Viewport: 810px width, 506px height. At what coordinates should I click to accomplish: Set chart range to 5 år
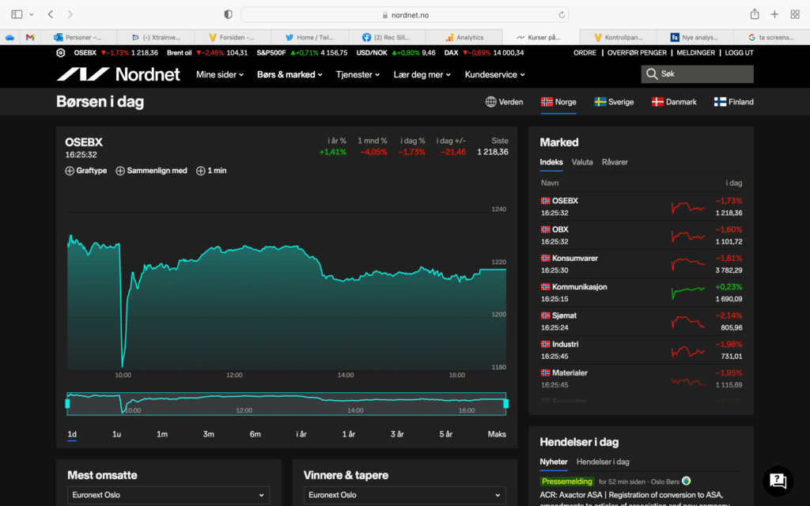click(x=445, y=434)
